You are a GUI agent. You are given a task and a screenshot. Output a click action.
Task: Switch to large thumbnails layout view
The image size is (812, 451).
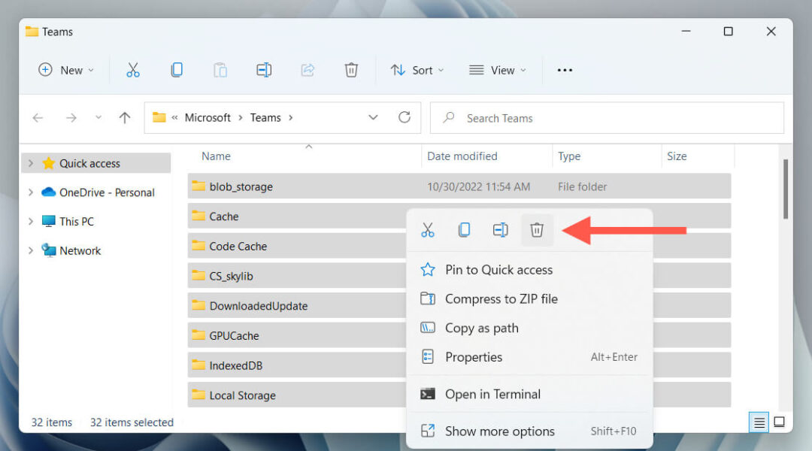click(780, 422)
